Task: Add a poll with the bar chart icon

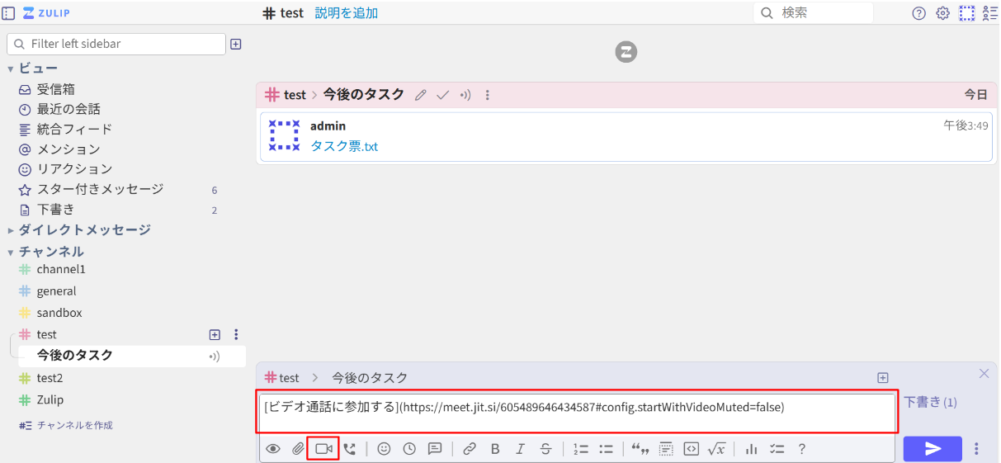Action: pyautogui.click(x=751, y=449)
